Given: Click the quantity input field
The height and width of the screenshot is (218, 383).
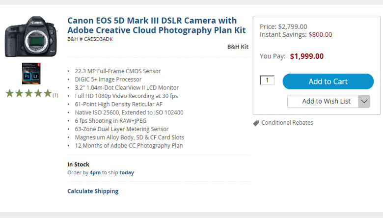Looking at the screenshot, I should click(267, 80).
